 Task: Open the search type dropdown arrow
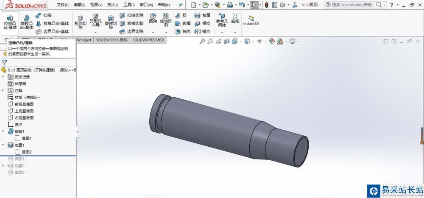(385, 5)
